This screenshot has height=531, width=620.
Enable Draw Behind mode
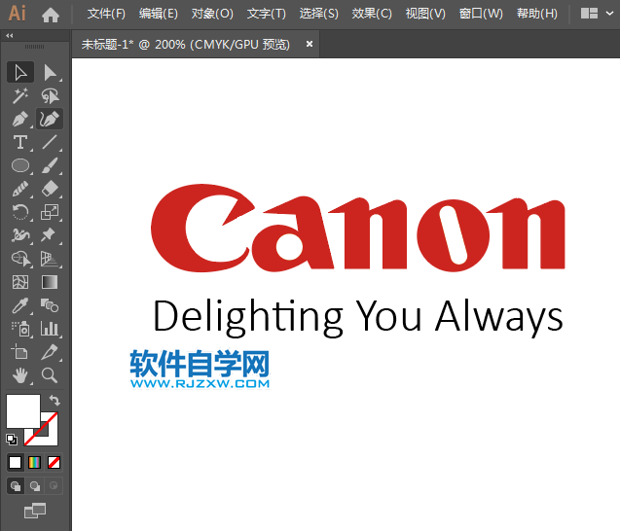[x=35, y=486]
